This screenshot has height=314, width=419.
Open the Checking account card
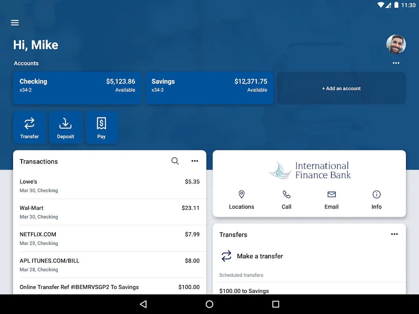(77, 88)
